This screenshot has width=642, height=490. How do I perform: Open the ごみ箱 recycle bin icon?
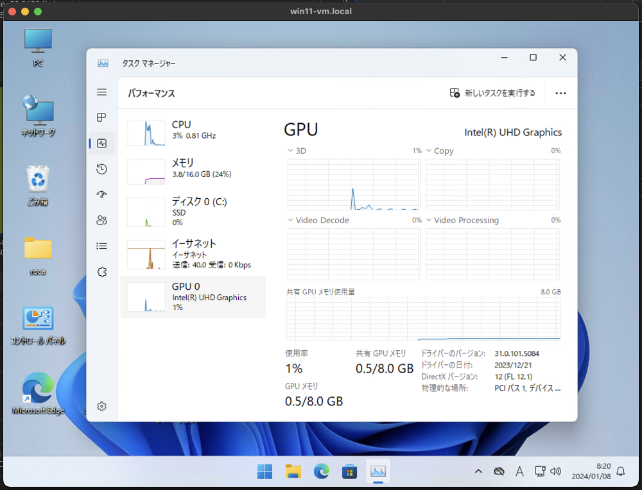point(38,185)
